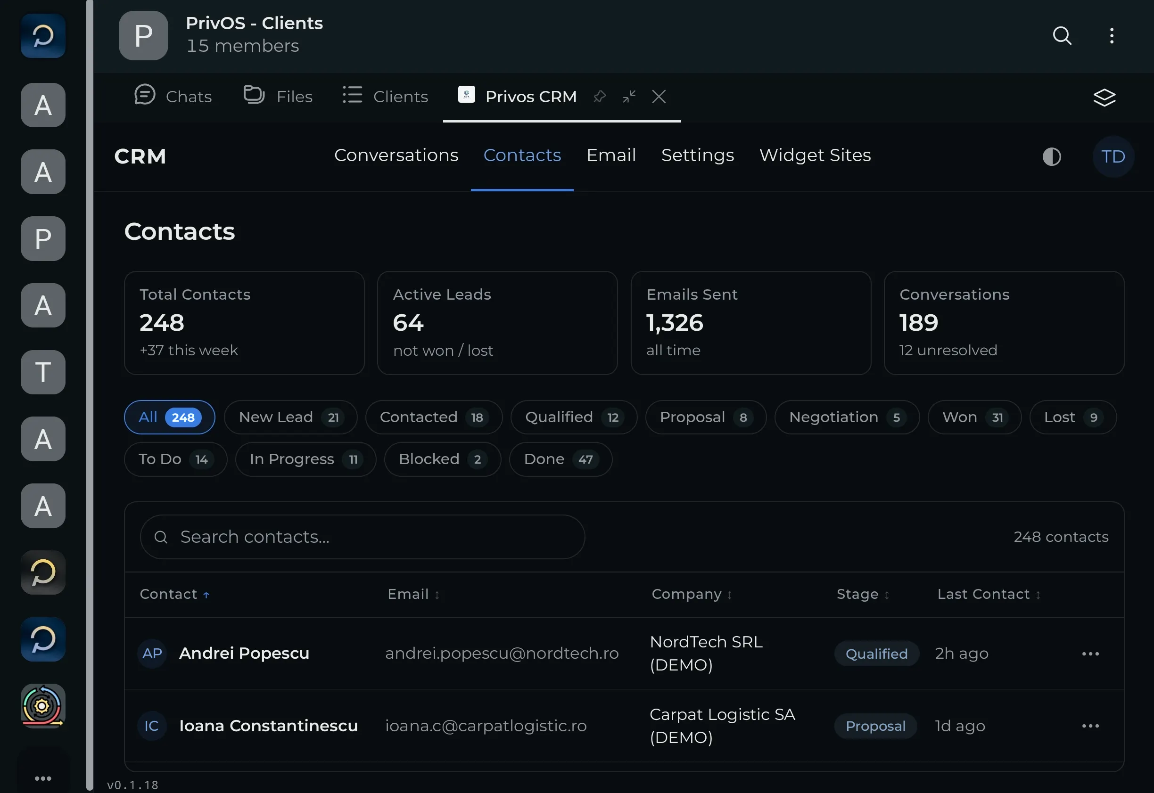1154x793 pixels.
Task: Toggle the dark/light theme icon
Action: pos(1052,156)
